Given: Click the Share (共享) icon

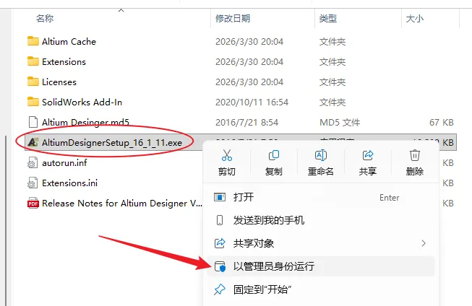Looking at the screenshot, I should [367, 155].
